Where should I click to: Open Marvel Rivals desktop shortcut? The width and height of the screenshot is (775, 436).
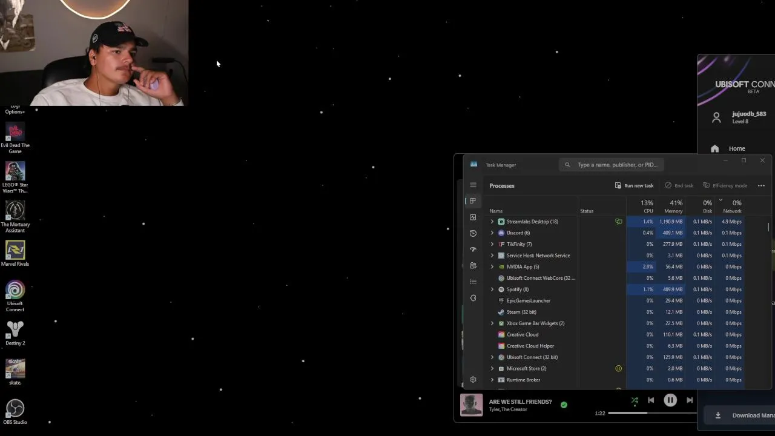[15, 254]
